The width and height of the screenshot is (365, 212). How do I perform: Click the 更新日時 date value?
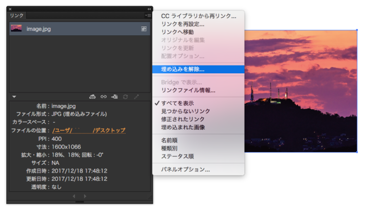(x=79, y=179)
